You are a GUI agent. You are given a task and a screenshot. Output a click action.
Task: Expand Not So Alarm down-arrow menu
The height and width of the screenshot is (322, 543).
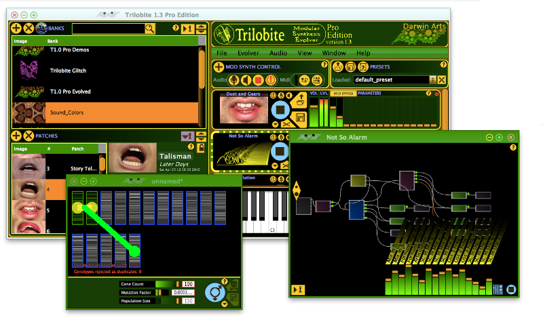click(x=275, y=166)
